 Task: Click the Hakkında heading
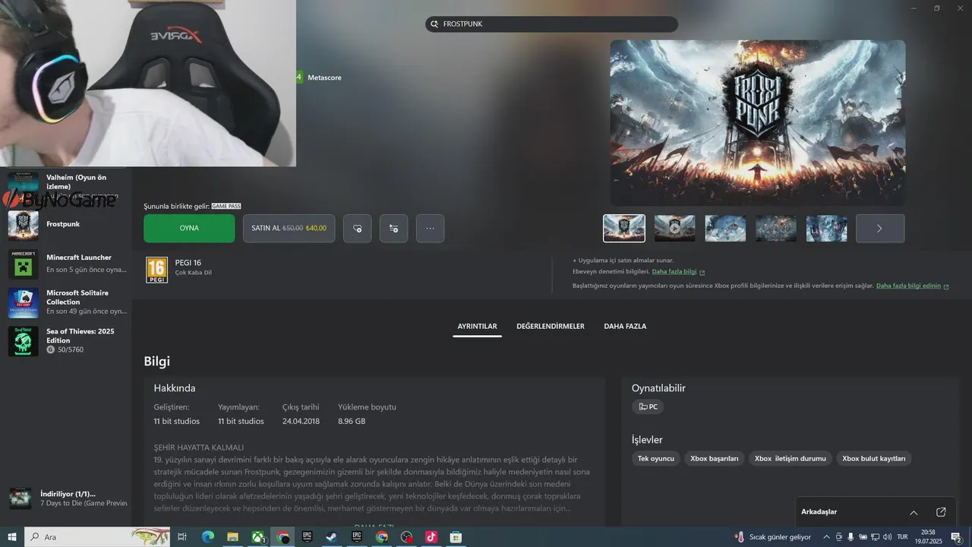click(175, 388)
